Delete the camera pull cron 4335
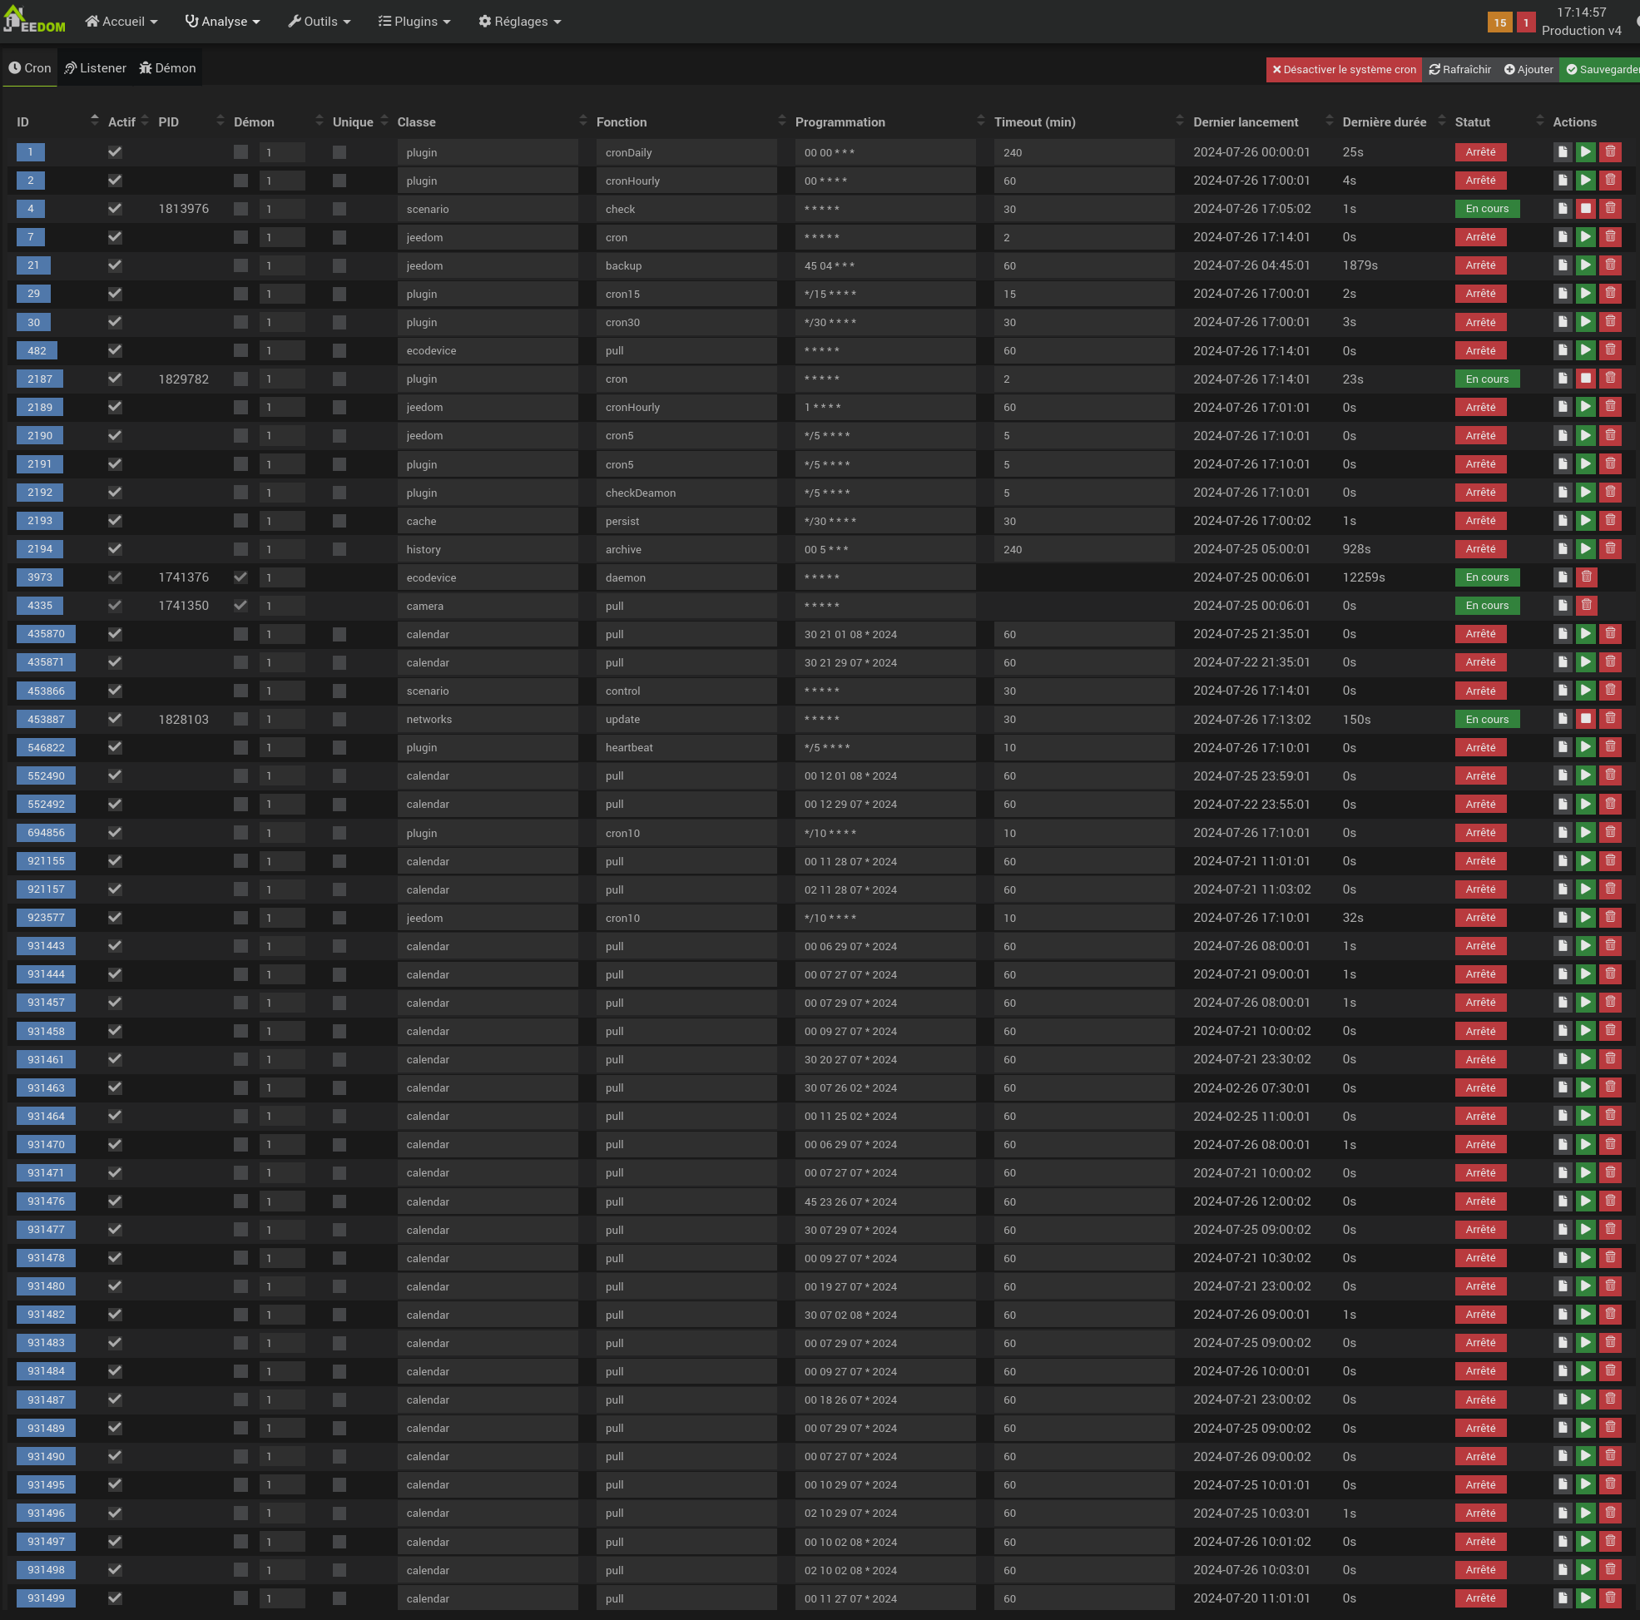The height and width of the screenshot is (1620, 1640). point(1586,606)
